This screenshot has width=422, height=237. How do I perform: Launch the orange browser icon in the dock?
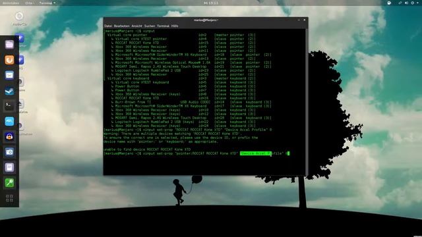click(9, 60)
